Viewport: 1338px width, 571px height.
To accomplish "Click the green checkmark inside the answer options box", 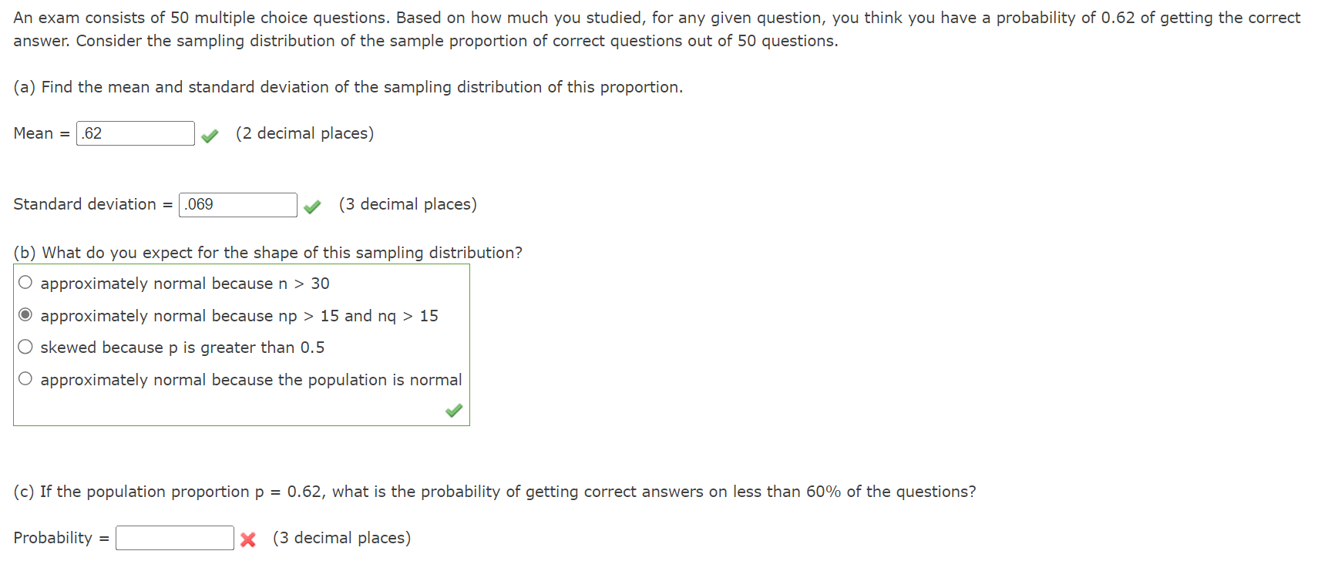I will (x=453, y=411).
